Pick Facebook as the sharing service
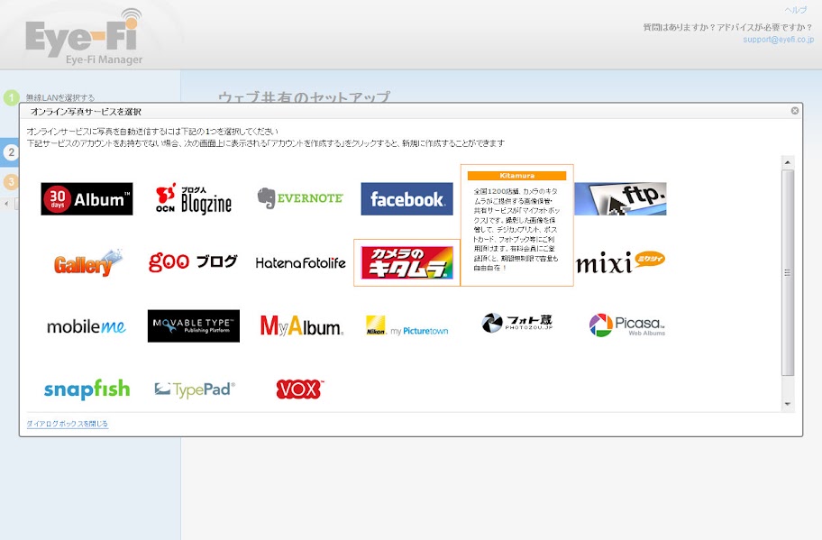822x540 pixels. [406, 199]
